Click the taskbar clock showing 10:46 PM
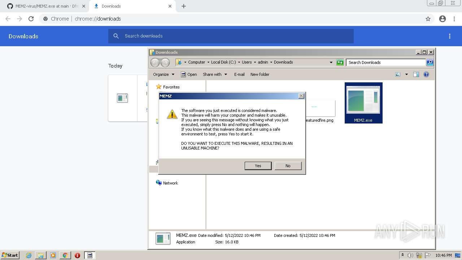Screen dimensions: 462x260 tap(444, 255)
